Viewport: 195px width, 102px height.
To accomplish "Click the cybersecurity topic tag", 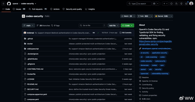I will [x=160, y=61].
